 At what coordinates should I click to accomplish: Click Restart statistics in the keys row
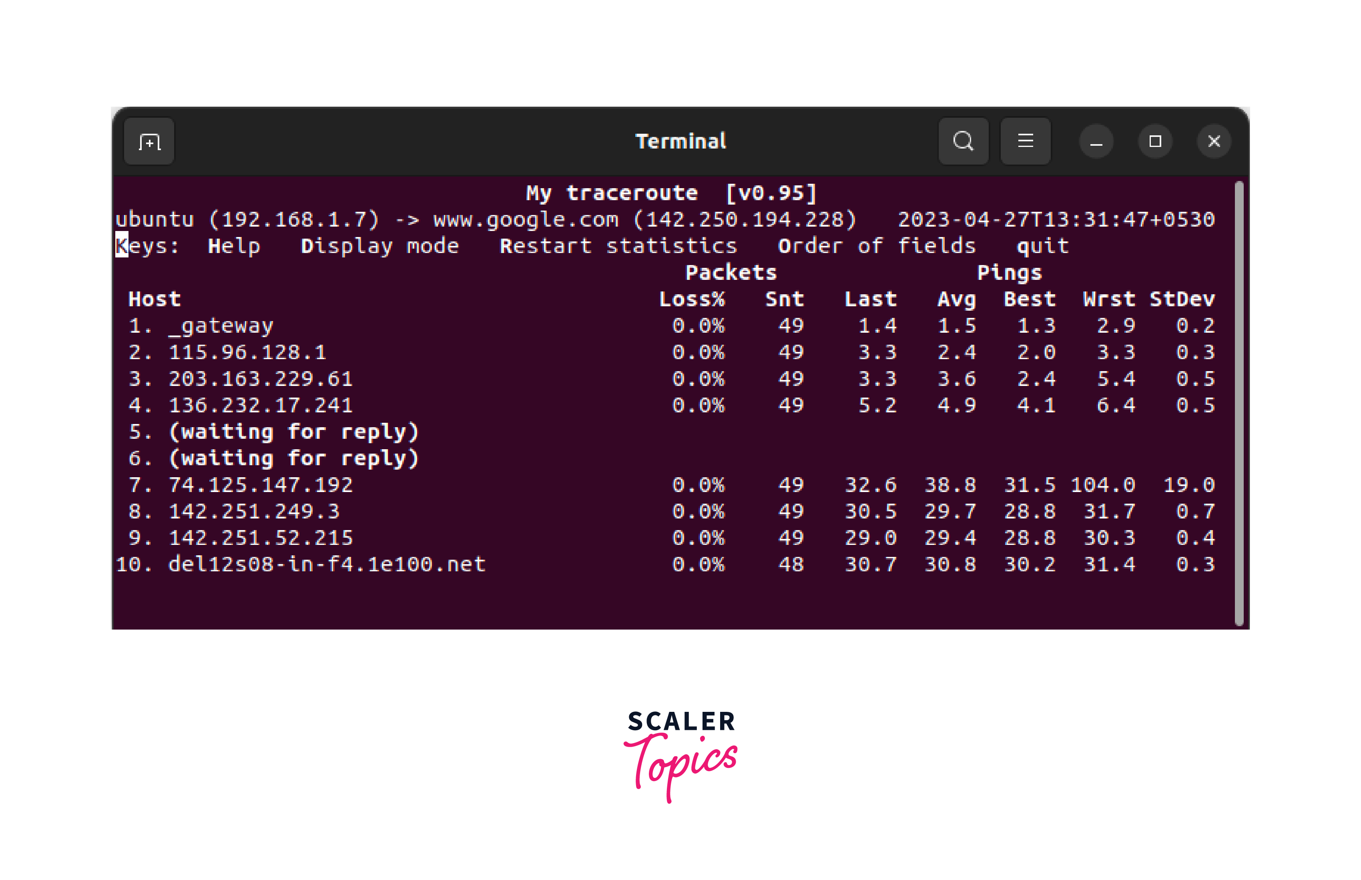[618, 246]
